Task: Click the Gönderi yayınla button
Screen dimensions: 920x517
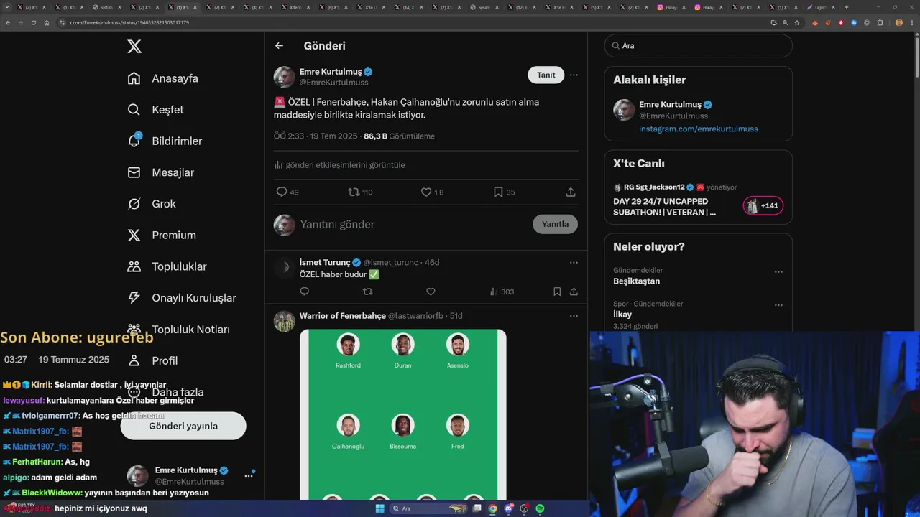Action: pyautogui.click(x=183, y=426)
